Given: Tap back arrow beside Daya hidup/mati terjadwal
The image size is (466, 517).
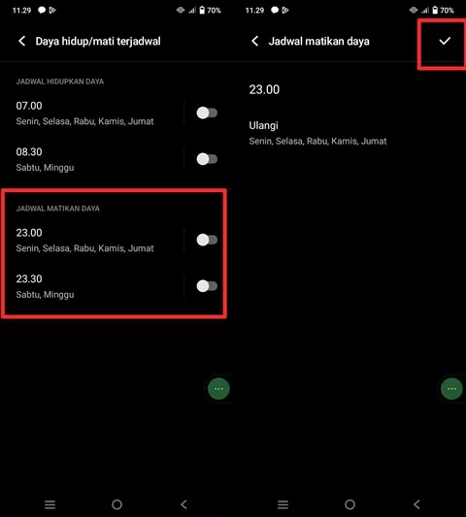Looking at the screenshot, I should [22, 41].
